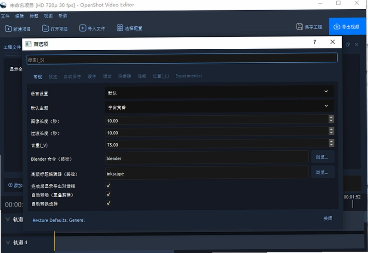Close the 首选项 preferences dialog with X
The width and height of the screenshot is (368, 253).
[x=333, y=42]
